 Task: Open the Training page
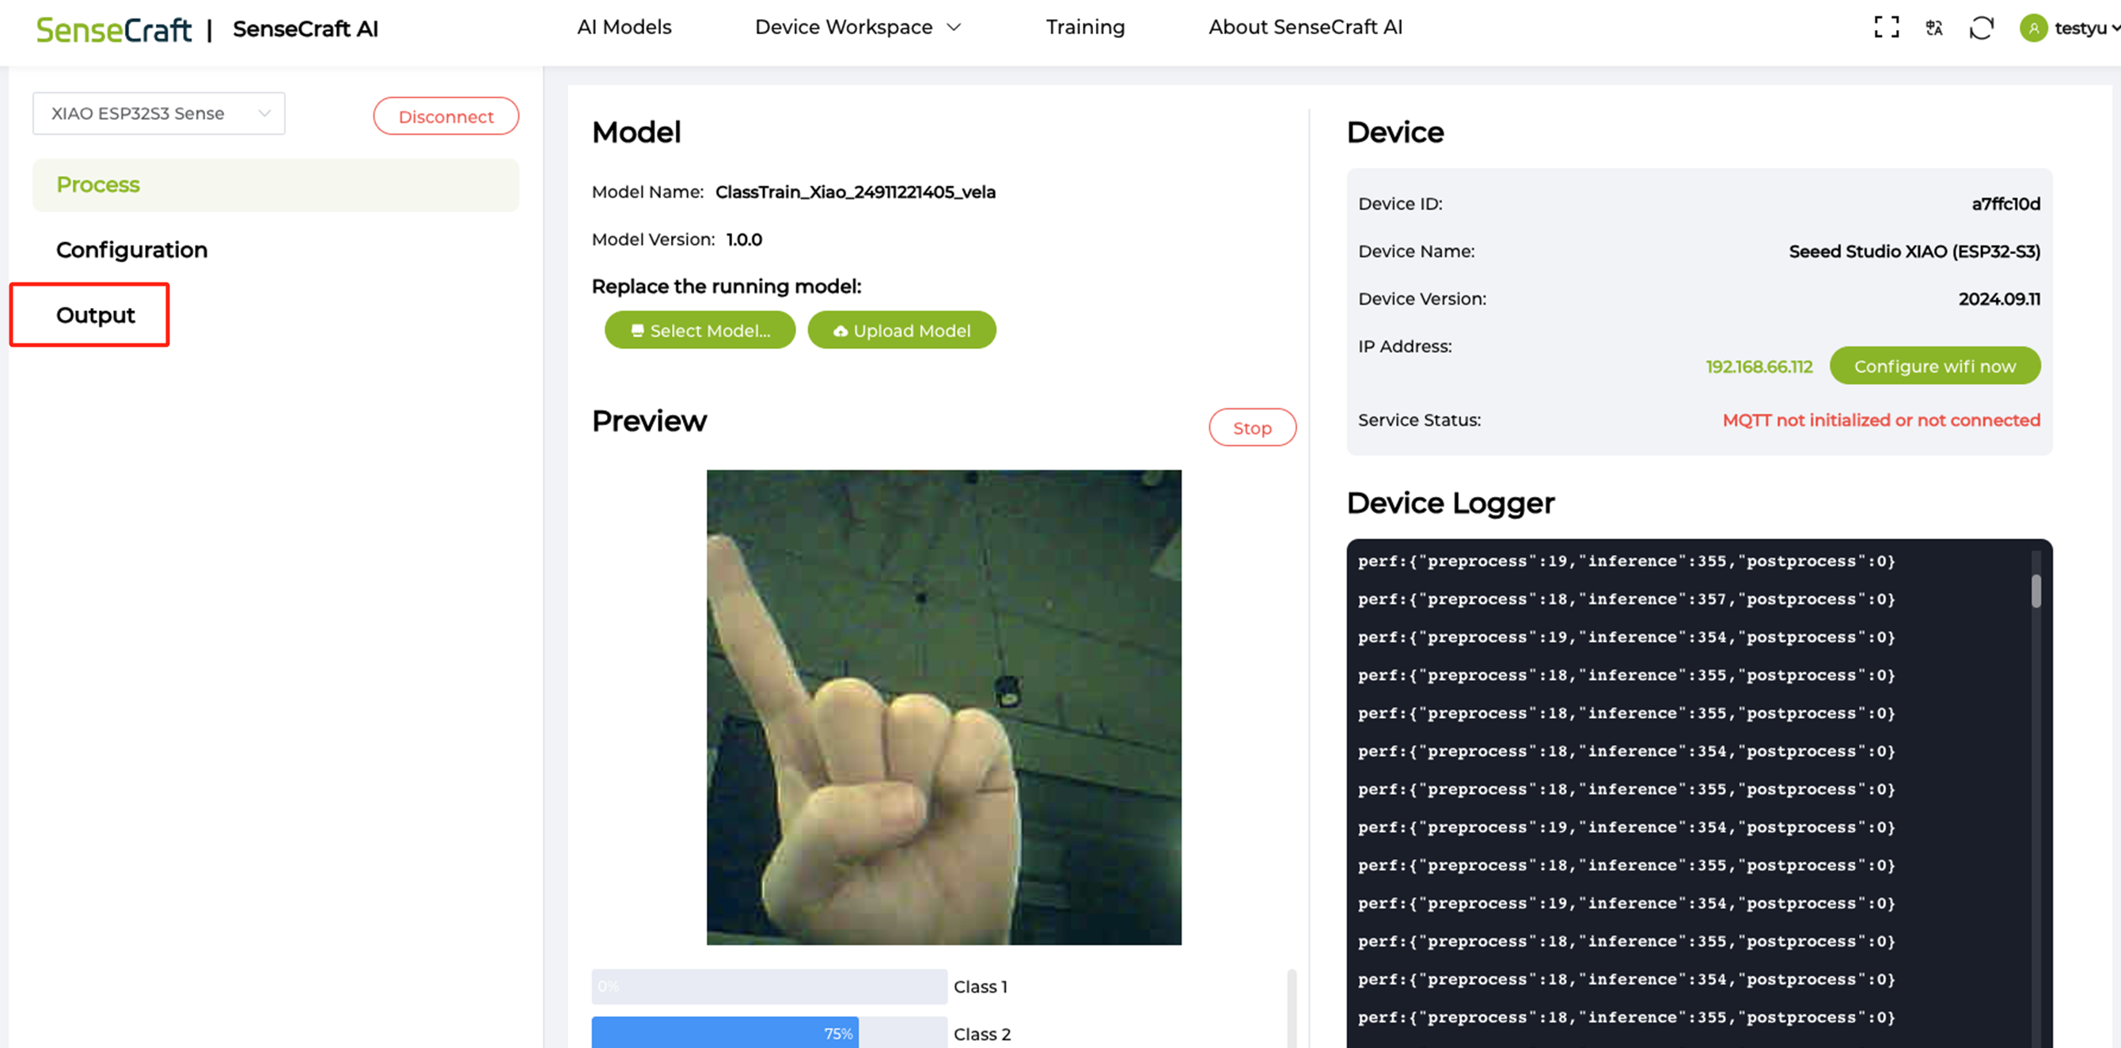(x=1084, y=27)
